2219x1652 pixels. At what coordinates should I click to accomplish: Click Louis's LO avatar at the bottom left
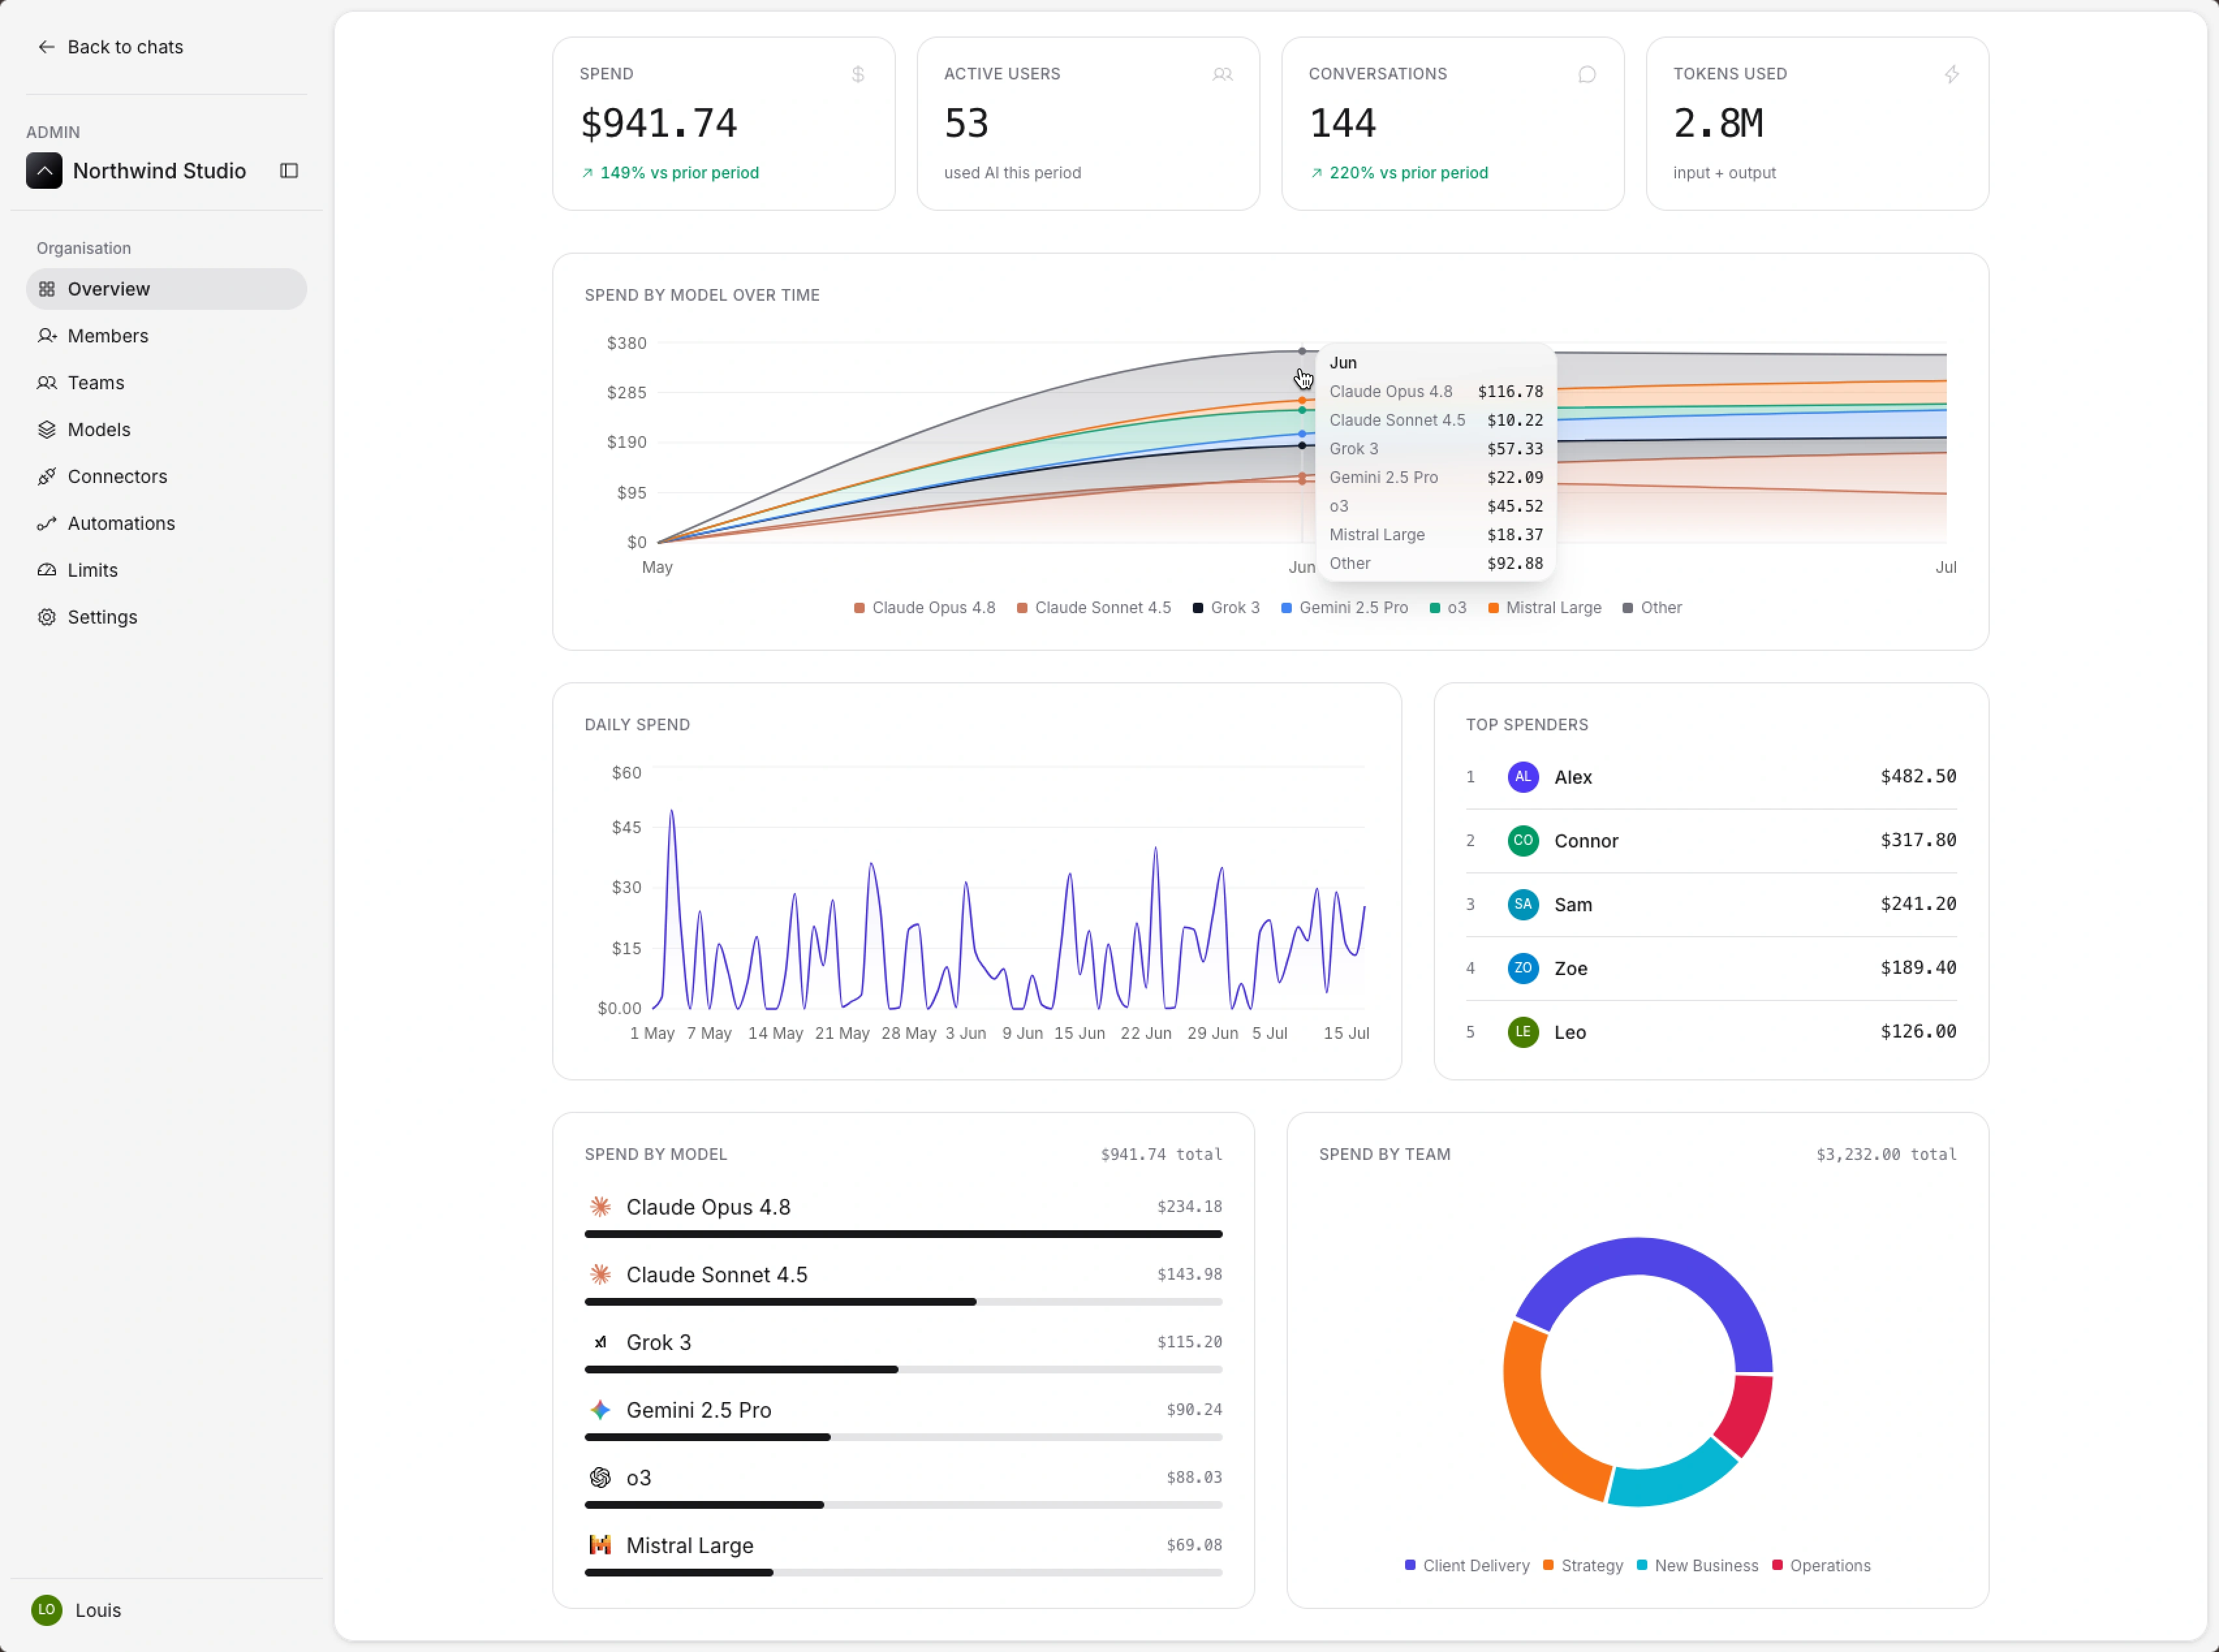pos(46,1610)
